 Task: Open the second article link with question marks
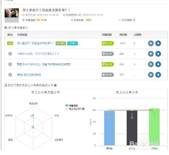point(38,54)
